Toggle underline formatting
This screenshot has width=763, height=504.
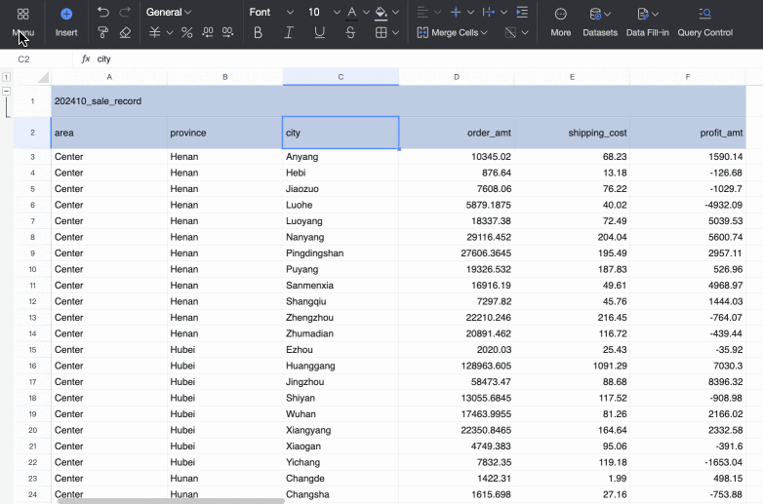coord(320,32)
